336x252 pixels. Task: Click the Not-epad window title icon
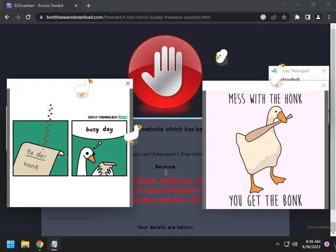click(274, 71)
